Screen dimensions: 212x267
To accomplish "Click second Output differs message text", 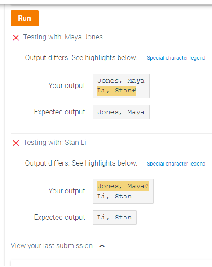I will pos(81,163).
